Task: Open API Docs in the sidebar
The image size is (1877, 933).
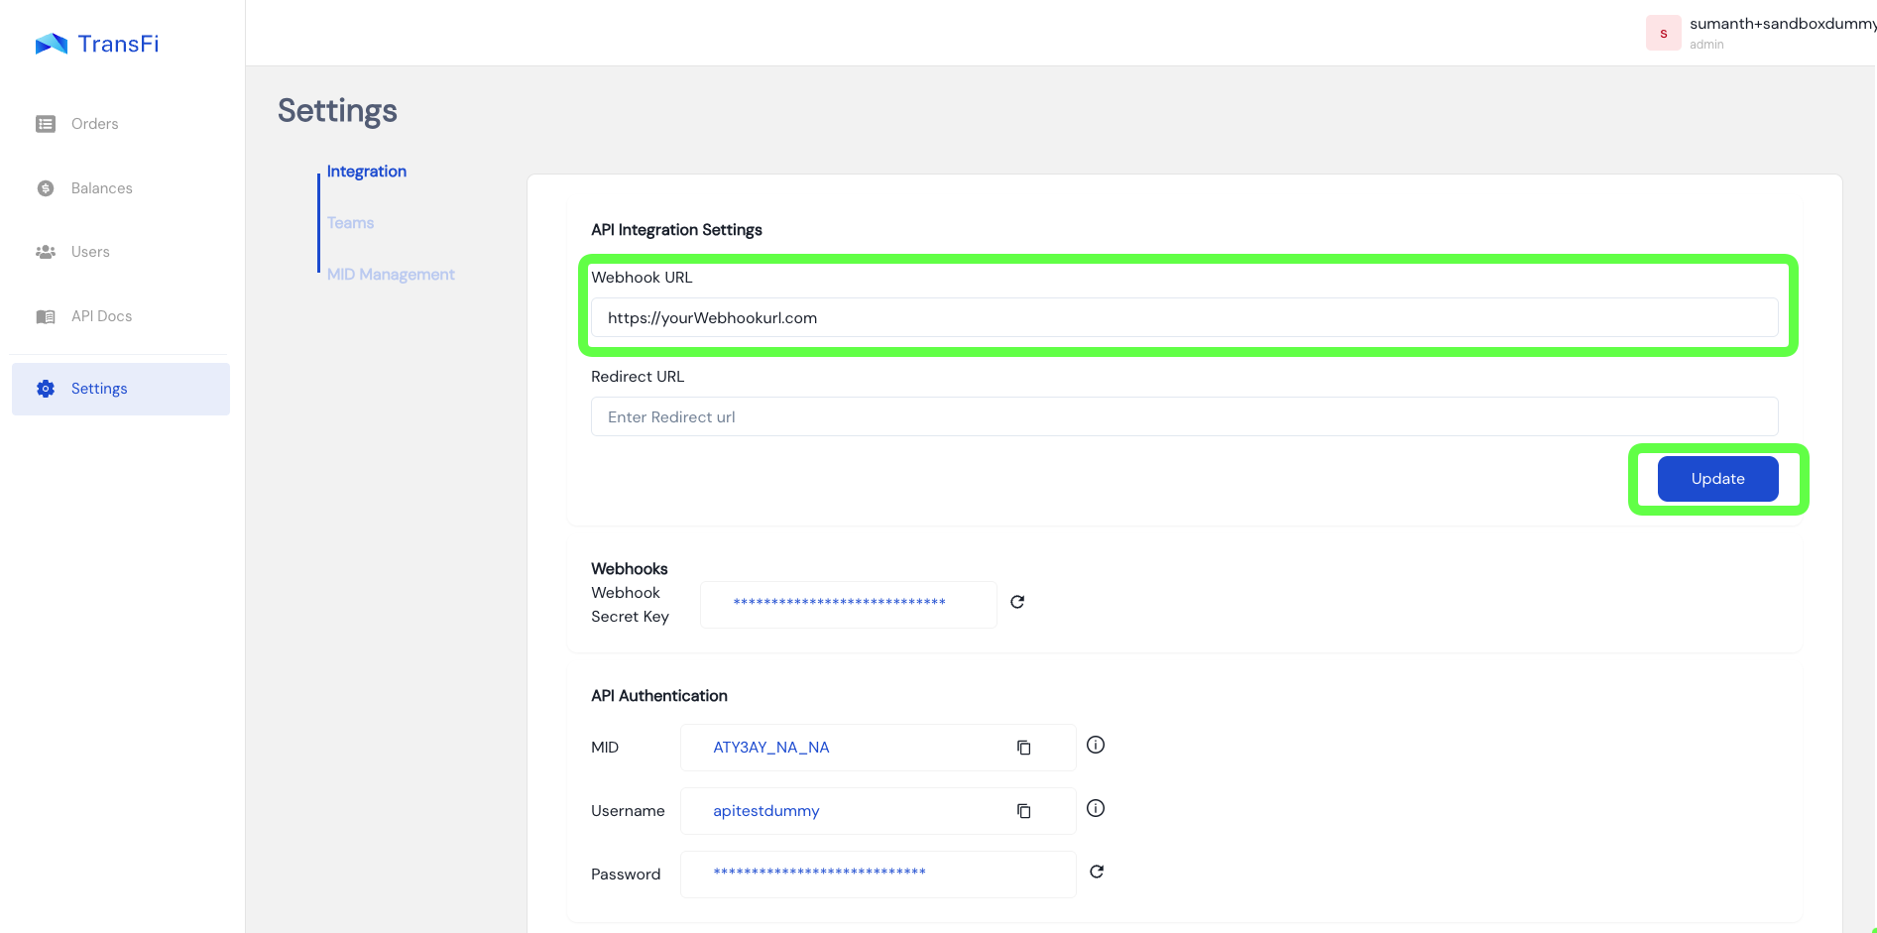Action: click(101, 316)
